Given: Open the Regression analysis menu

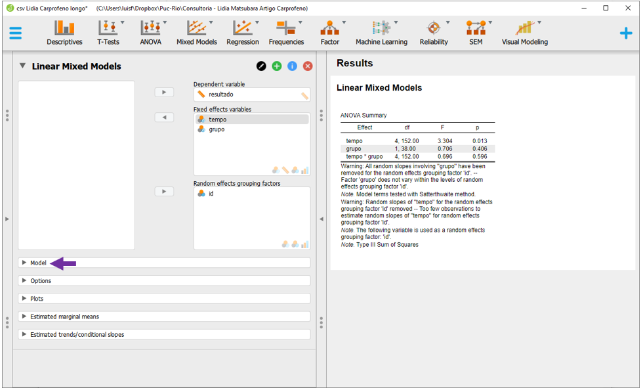Looking at the screenshot, I should (x=242, y=32).
